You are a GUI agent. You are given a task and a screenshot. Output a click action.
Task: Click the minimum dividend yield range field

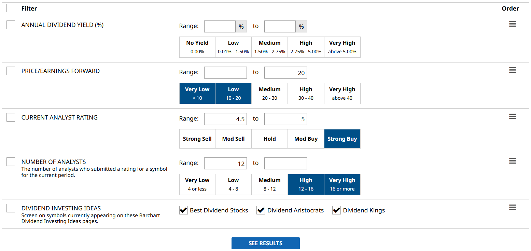pyautogui.click(x=220, y=27)
